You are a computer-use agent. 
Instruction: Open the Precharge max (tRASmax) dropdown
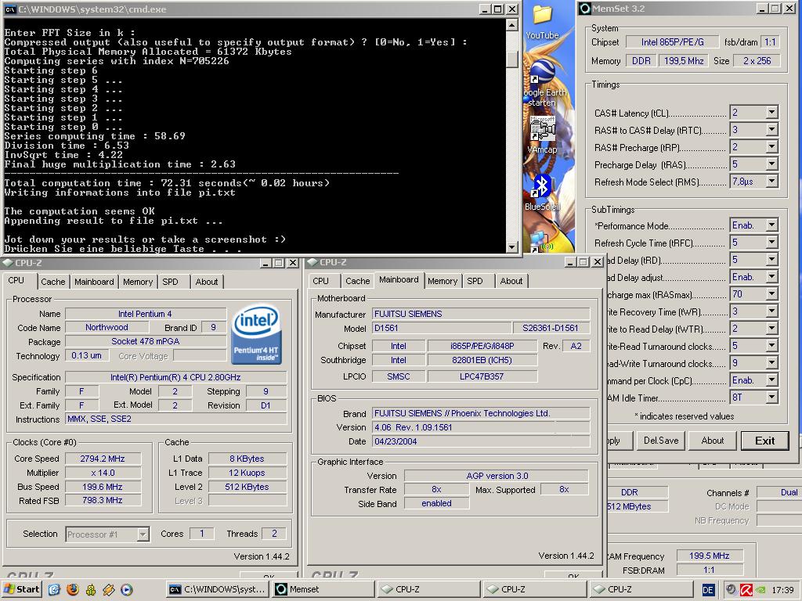771,294
